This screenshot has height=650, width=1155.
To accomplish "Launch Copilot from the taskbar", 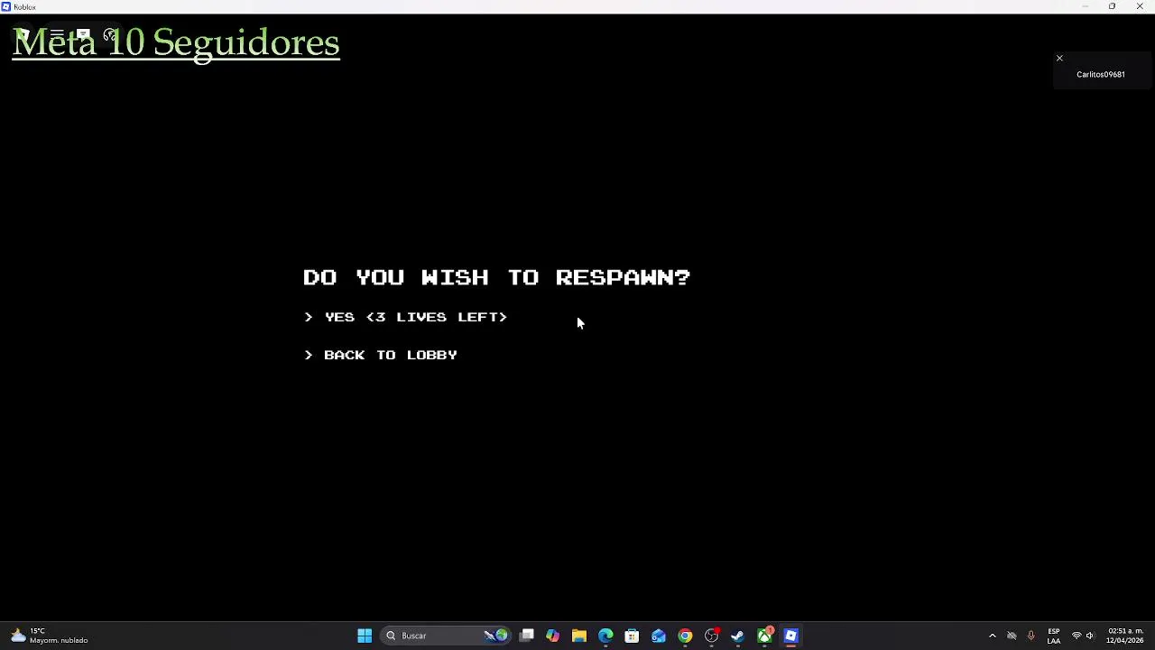I will pyautogui.click(x=552, y=636).
